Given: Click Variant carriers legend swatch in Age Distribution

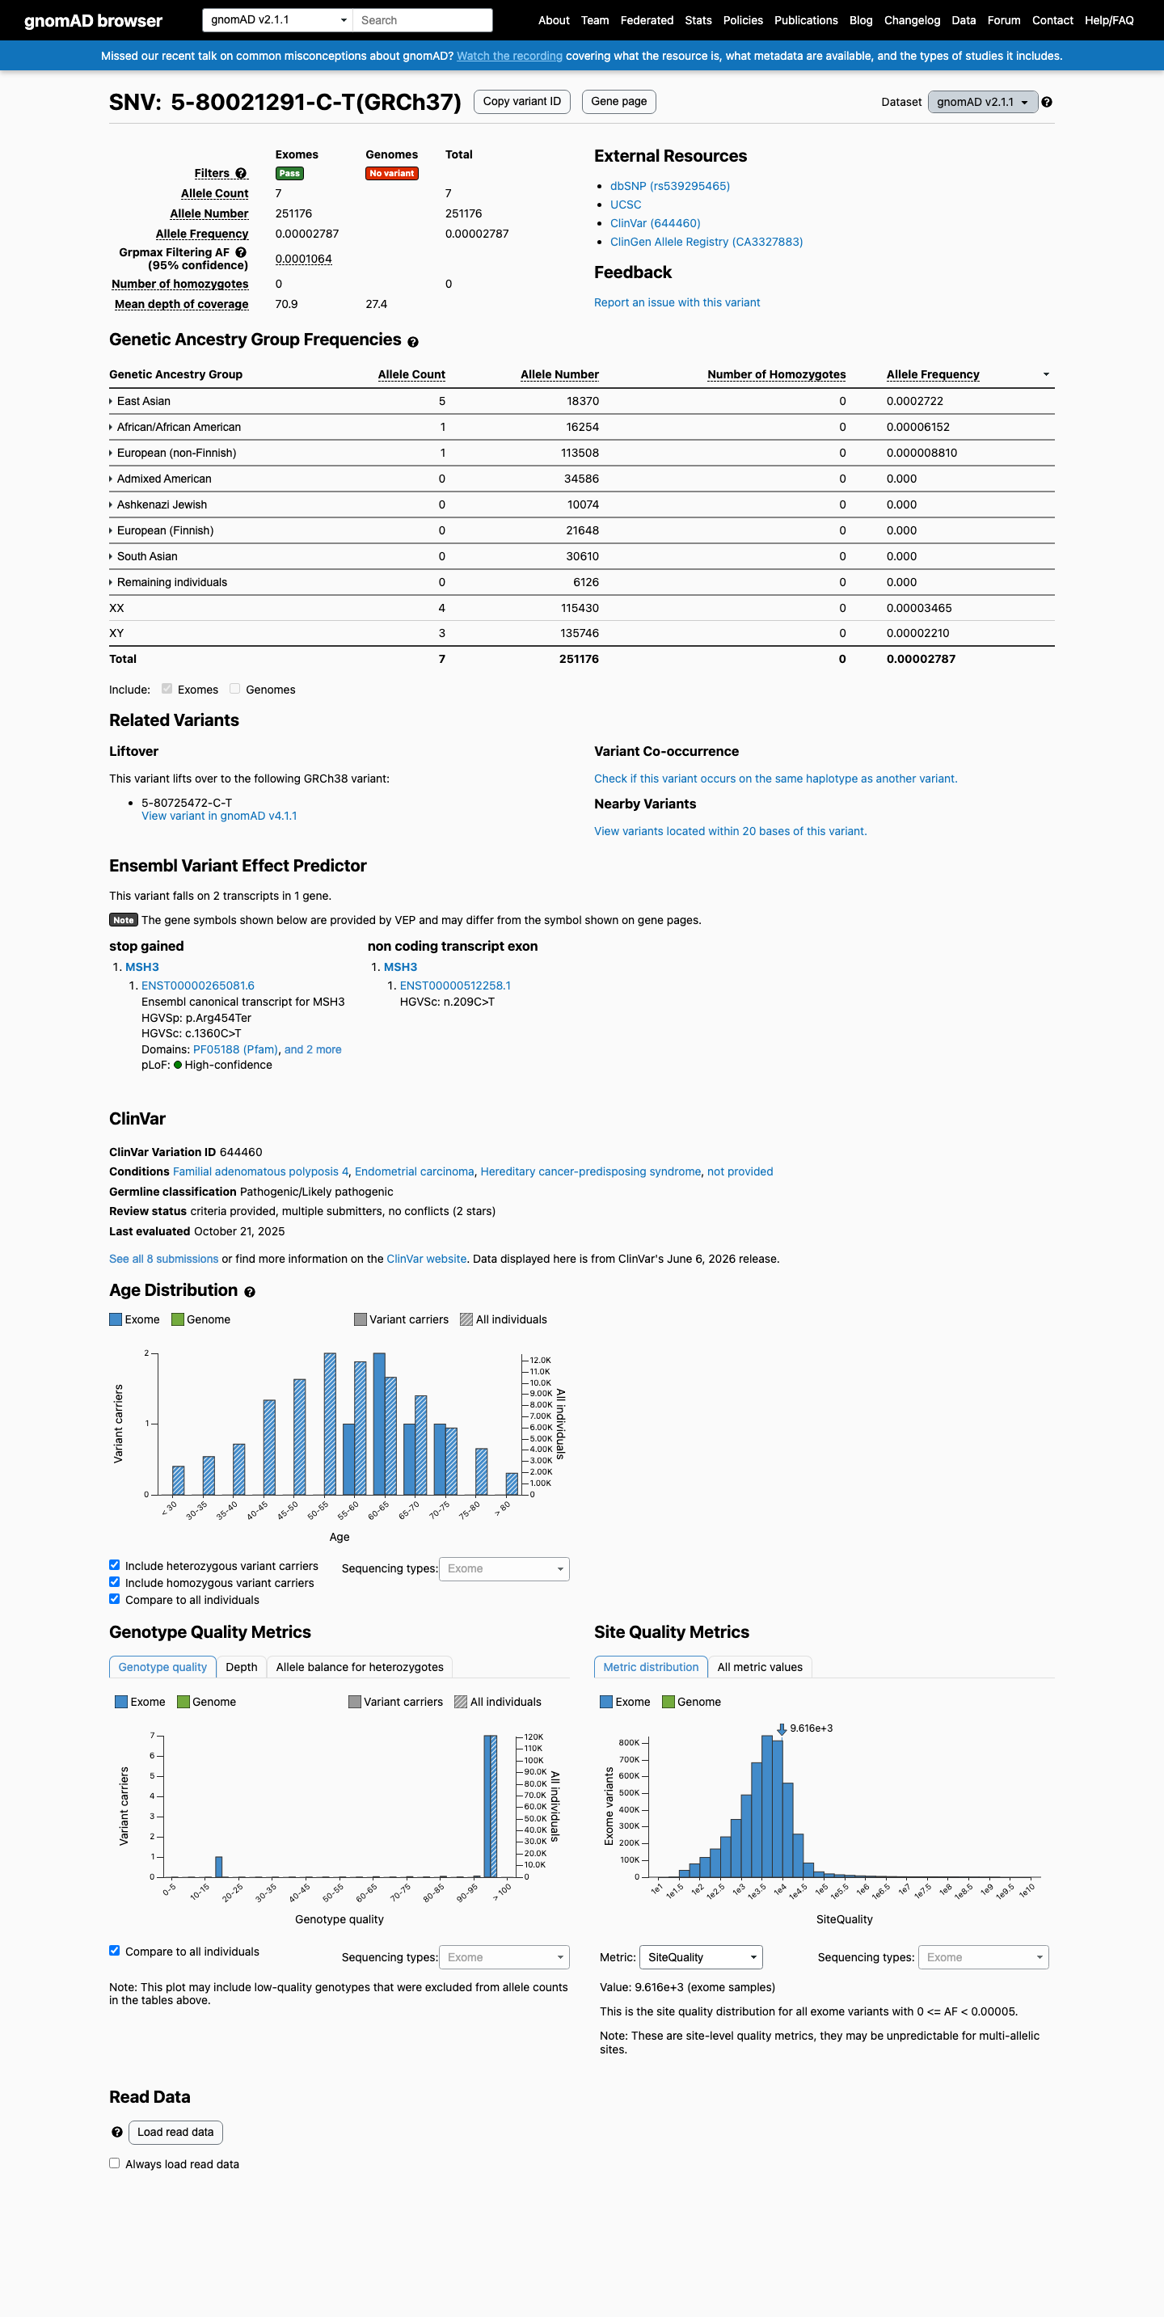Looking at the screenshot, I should 360,1319.
